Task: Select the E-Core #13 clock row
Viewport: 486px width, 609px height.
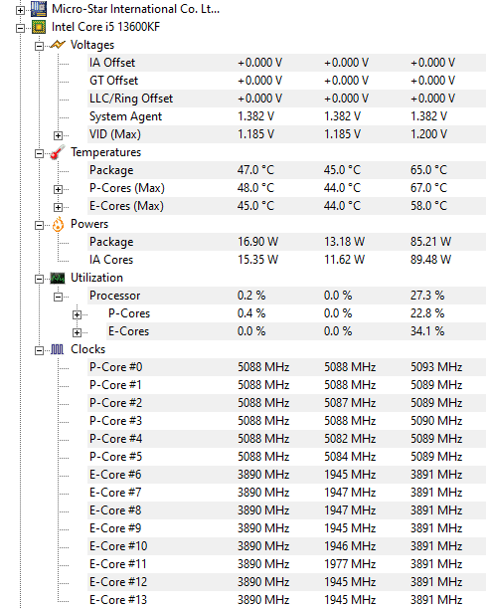Action: [286, 600]
